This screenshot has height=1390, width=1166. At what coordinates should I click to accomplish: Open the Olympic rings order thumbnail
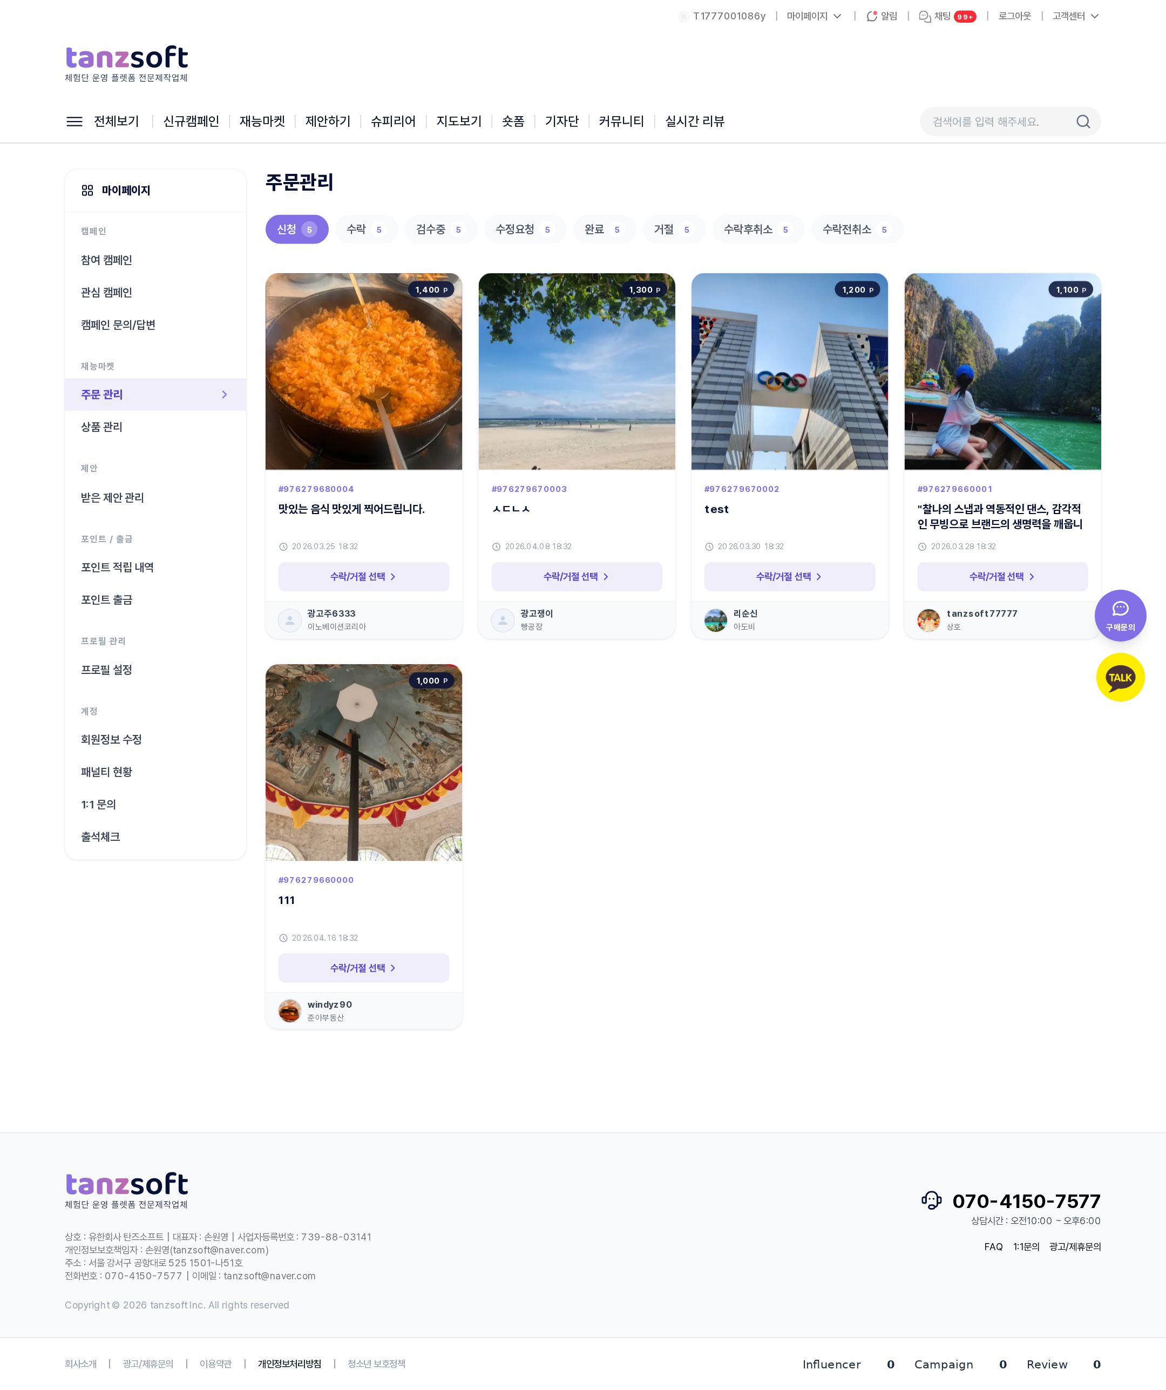click(789, 372)
